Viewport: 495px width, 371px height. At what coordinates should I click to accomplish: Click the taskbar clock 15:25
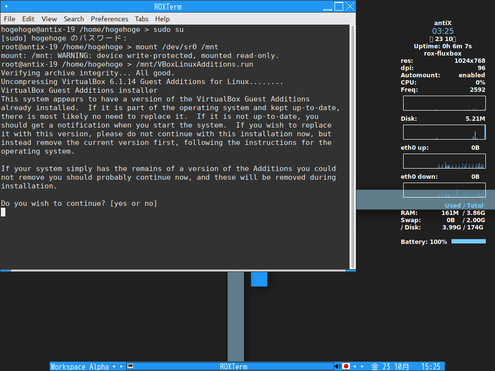point(431,367)
